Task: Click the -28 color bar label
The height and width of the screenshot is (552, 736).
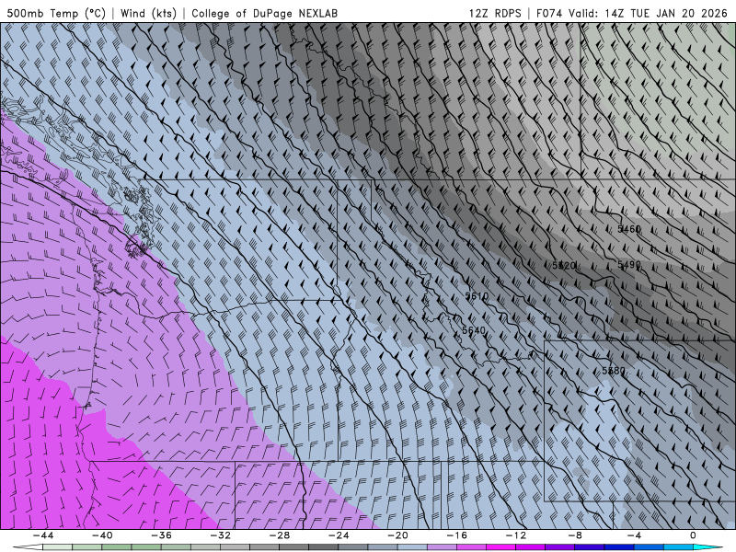Action: 280,535
